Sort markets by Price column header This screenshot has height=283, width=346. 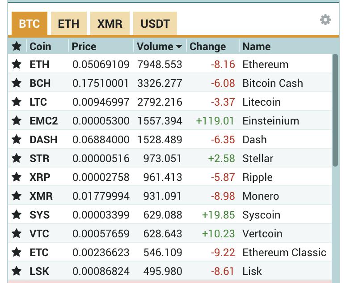point(84,47)
